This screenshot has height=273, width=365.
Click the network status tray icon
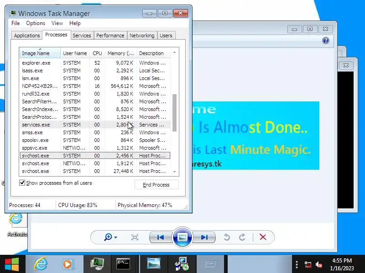(x=308, y=264)
